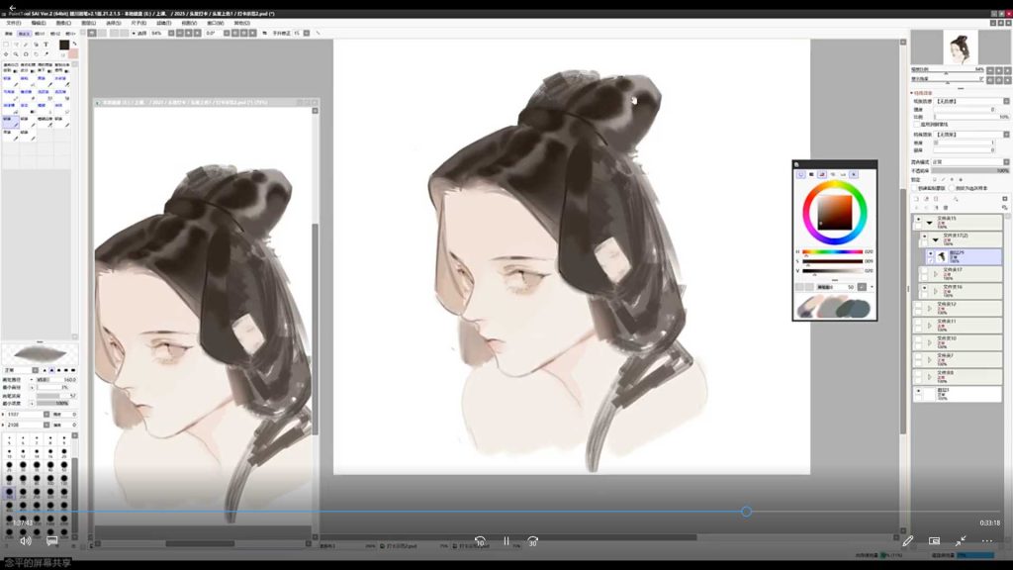The height and width of the screenshot is (570, 1013).
Task: Click the color wheel mode icon
Action: (x=800, y=174)
